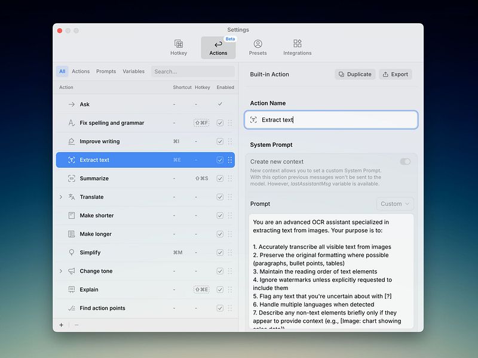Click the Change tone megaphone icon
478x358 pixels.
71,271
